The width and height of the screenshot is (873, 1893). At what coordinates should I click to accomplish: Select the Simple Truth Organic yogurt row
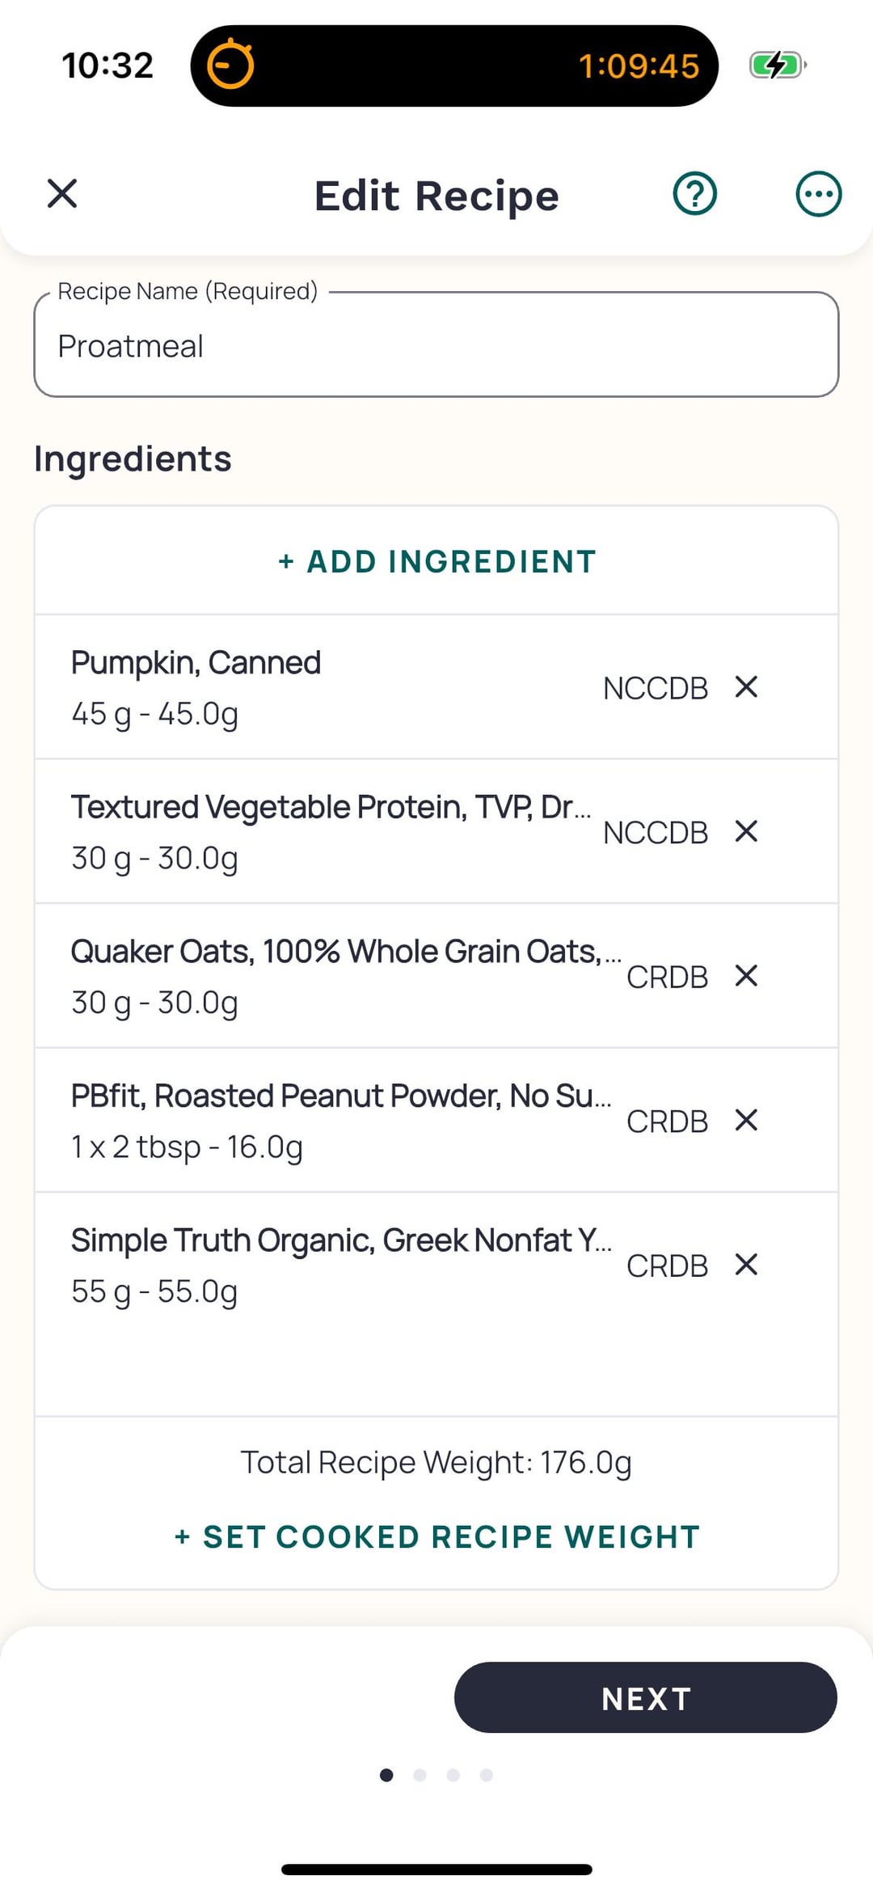[x=323, y=1265]
